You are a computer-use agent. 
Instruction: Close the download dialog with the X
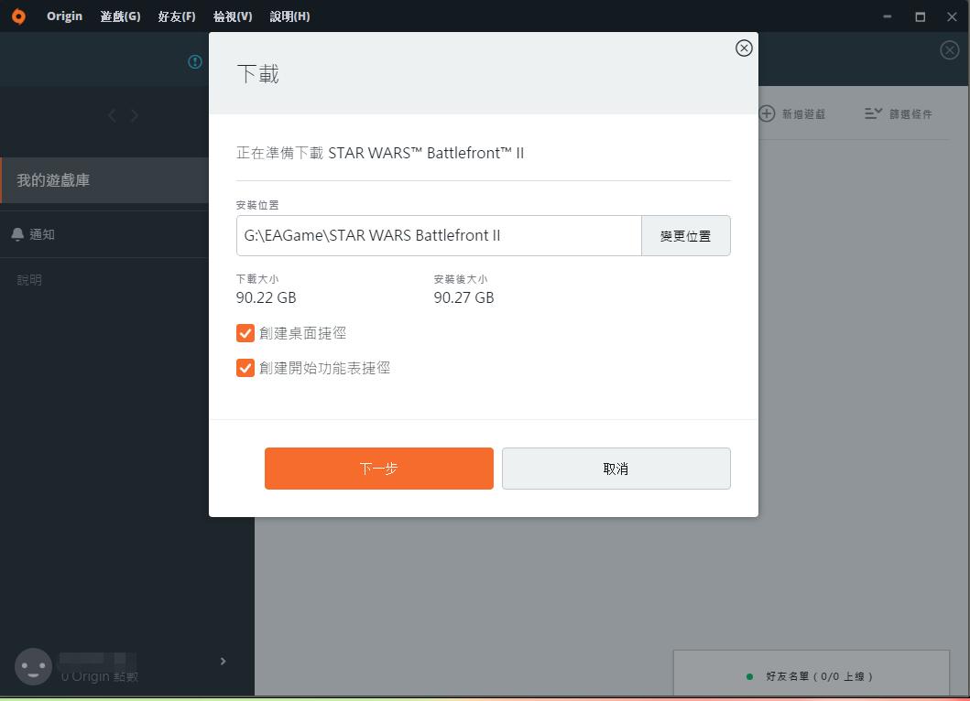(x=743, y=49)
